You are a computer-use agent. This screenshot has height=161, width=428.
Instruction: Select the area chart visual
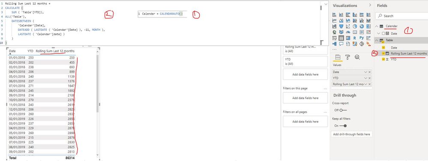(x=341, y=20)
